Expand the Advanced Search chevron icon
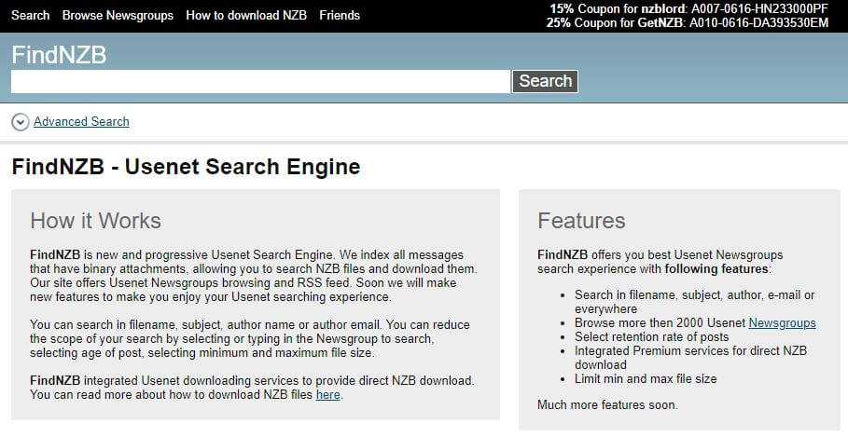848x437 pixels. (20, 122)
